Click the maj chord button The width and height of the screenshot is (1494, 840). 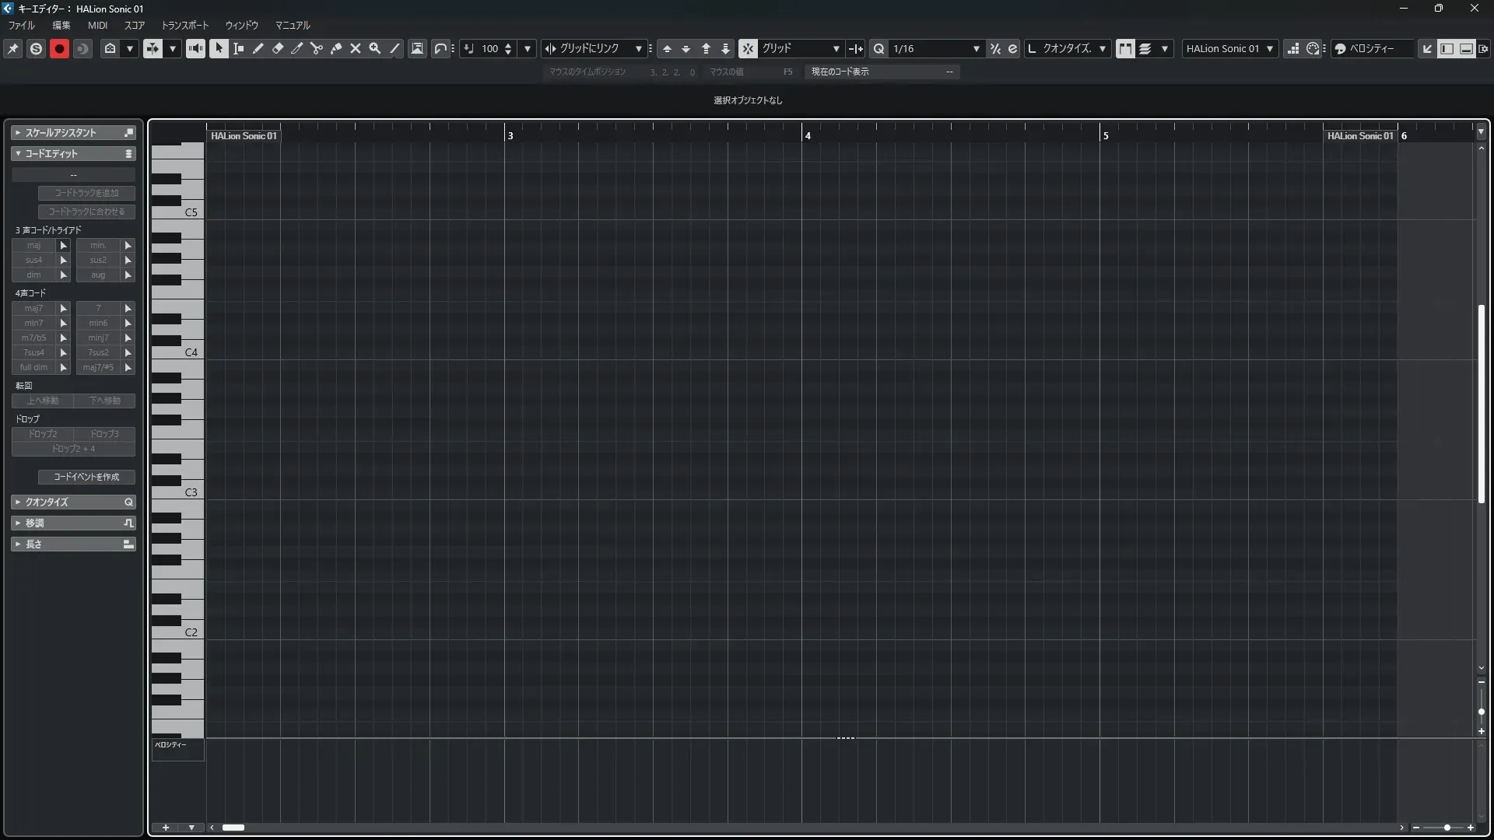[33, 245]
